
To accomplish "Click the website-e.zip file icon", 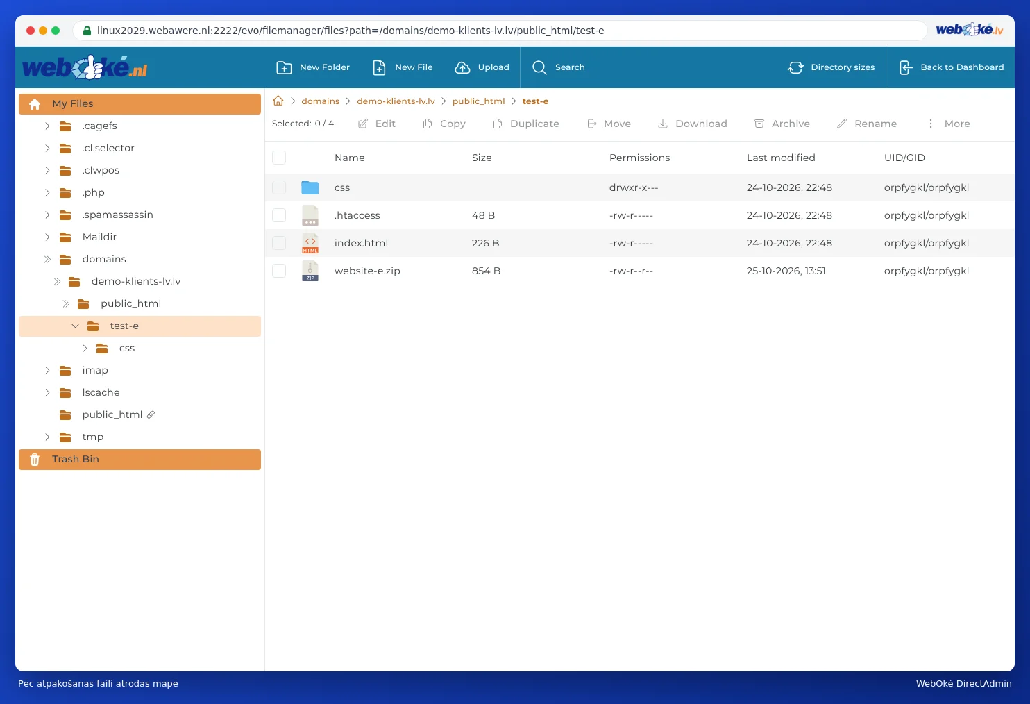I will 310,271.
